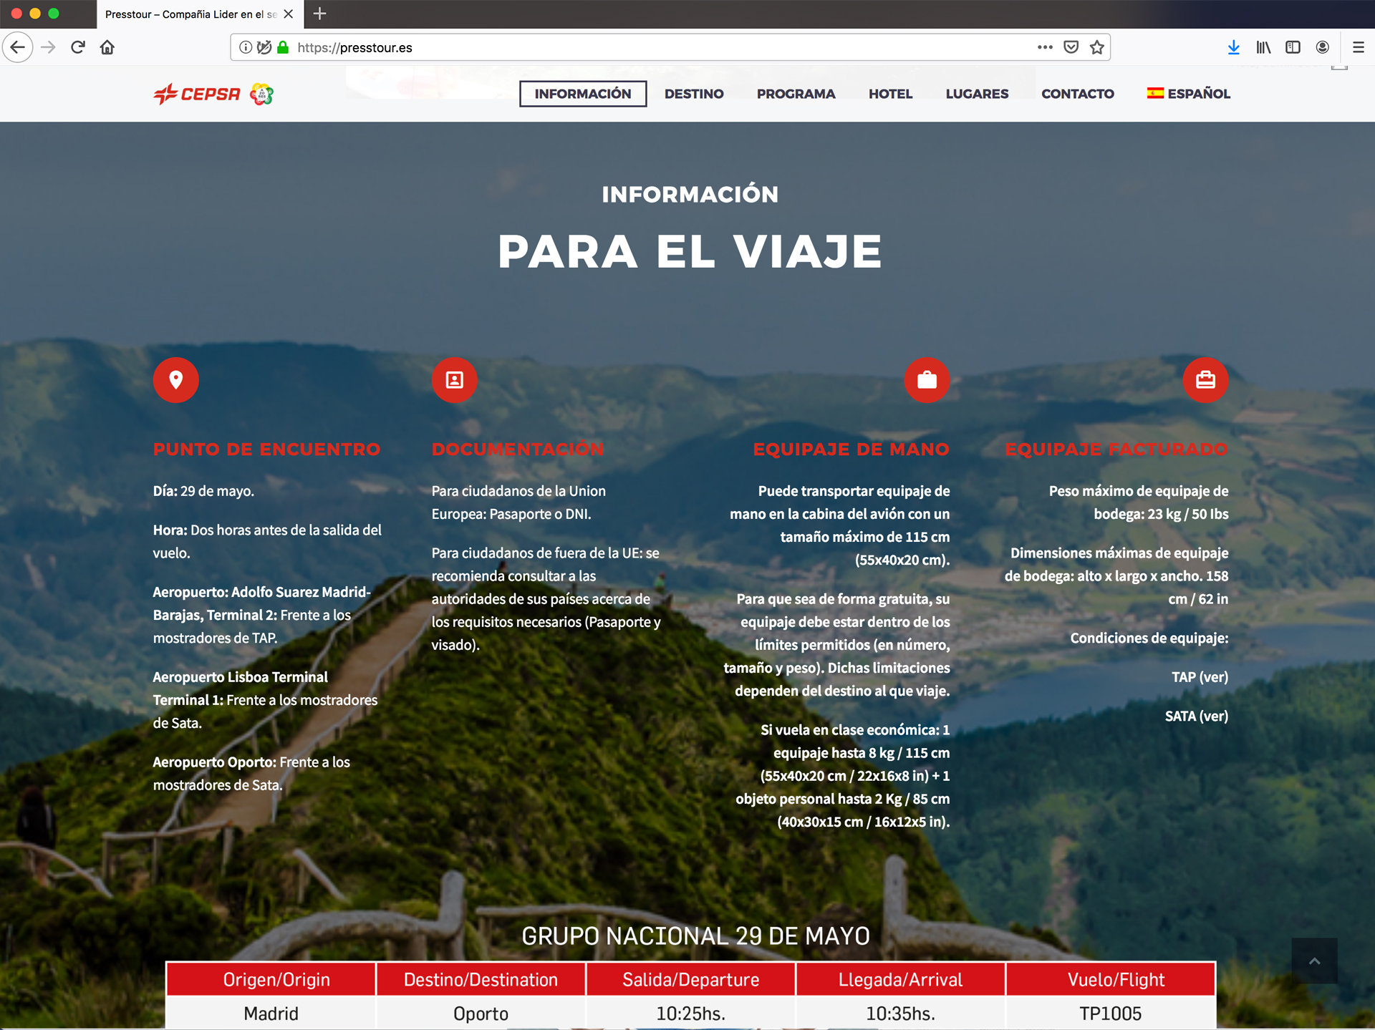This screenshot has height=1030, width=1375.
Task: Focus the presstour.es address bar
Action: click(x=645, y=47)
